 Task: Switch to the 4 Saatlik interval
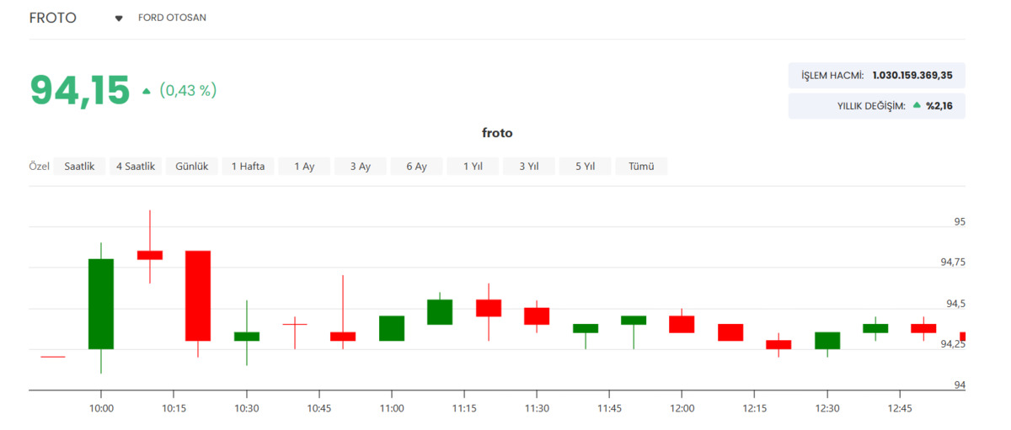(136, 167)
